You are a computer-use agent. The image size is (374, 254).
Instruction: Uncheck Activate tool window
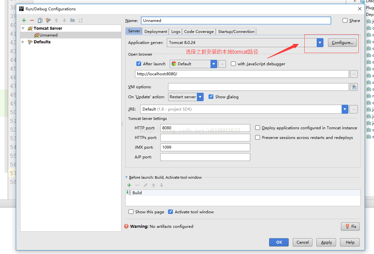(x=171, y=212)
